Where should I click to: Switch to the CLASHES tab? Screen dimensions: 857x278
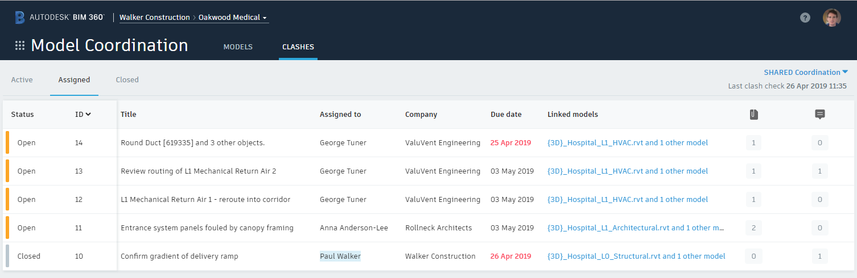pos(298,47)
